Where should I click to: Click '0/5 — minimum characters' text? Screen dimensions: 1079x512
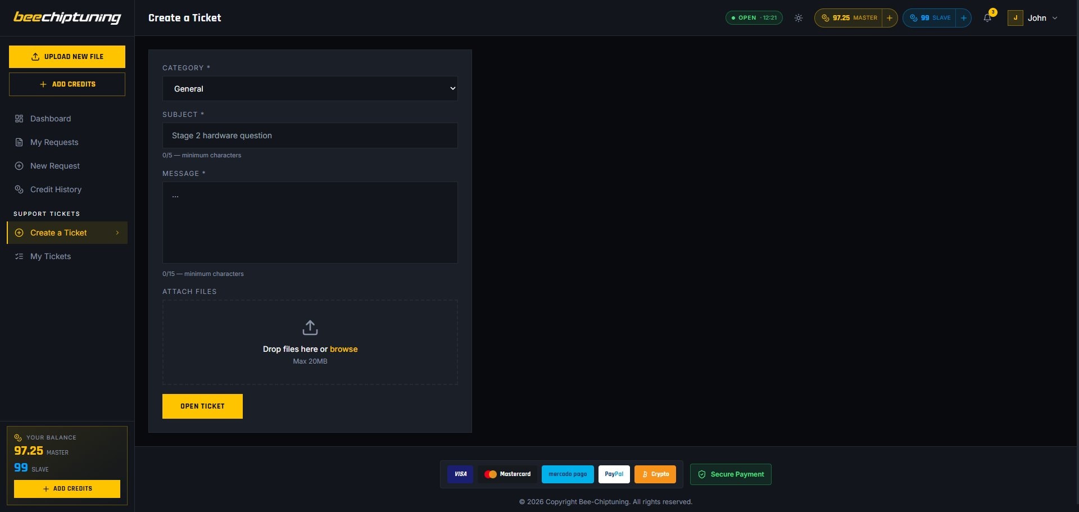point(202,155)
